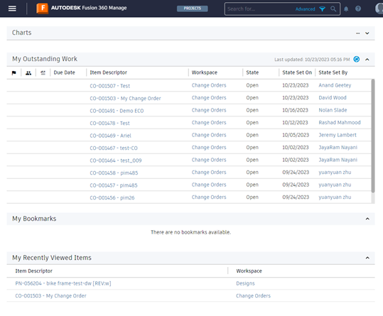
Task: Open CO-001469 - Ariel item
Action: point(110,136)
